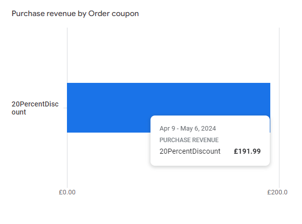Click the £0.00 x-axis label
Viewport: 302px width, 224px height.
[x=67, y=192]
